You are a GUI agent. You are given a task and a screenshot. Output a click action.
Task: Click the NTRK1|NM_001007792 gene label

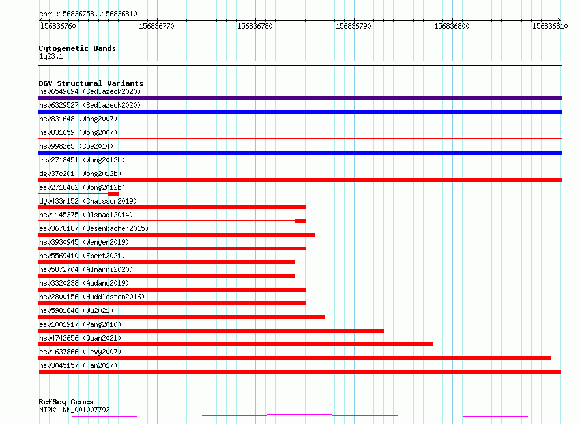pos(74,410)
